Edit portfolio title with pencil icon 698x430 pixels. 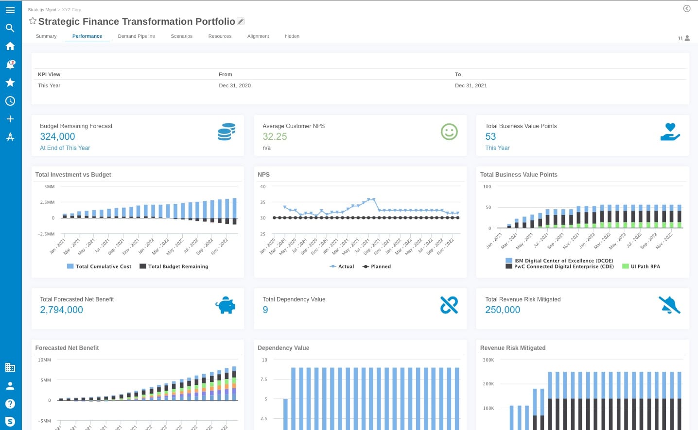click(x=241, y=21)
